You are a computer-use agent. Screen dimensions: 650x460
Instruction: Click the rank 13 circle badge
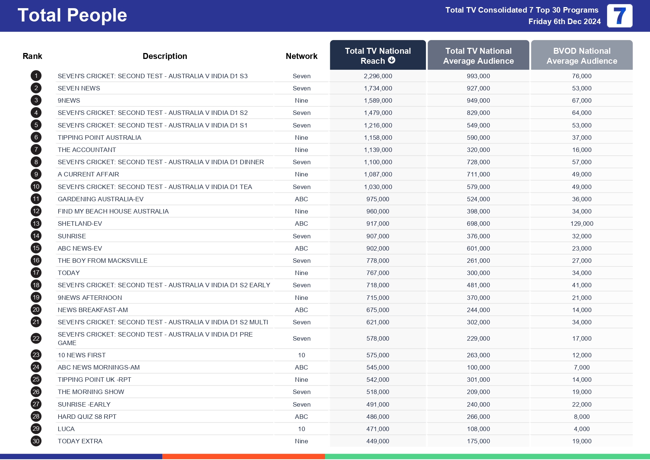(36, 224)
